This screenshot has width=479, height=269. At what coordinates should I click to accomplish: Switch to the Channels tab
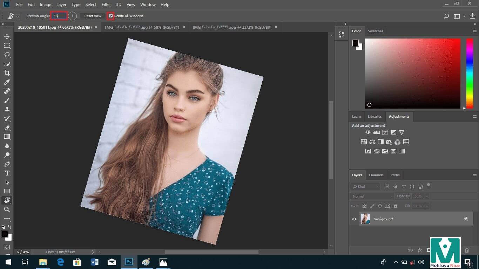pyautogui.click(x=376, y=175)
